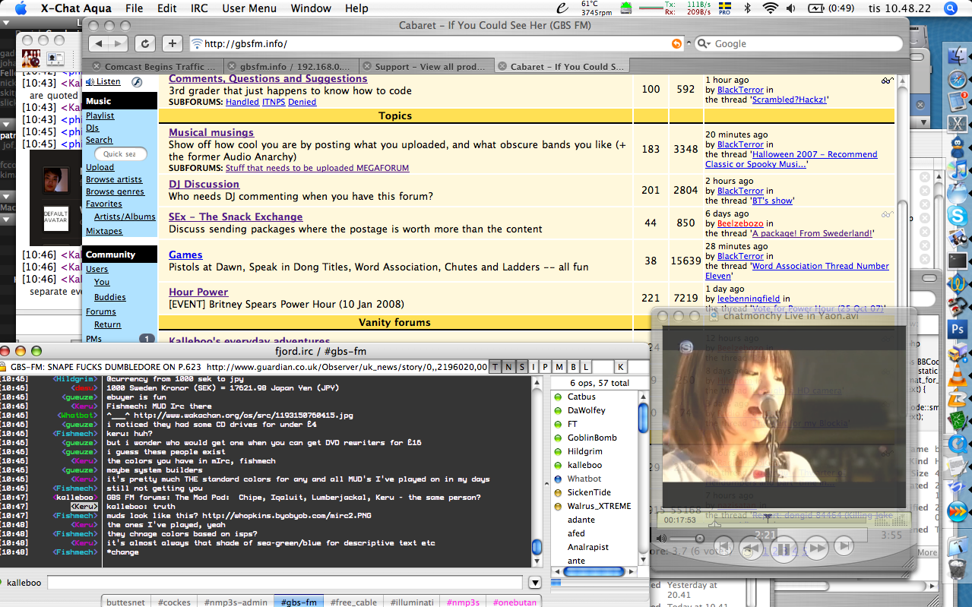
Task: Open the Swedish flag input menu
Action: point(725,8)
